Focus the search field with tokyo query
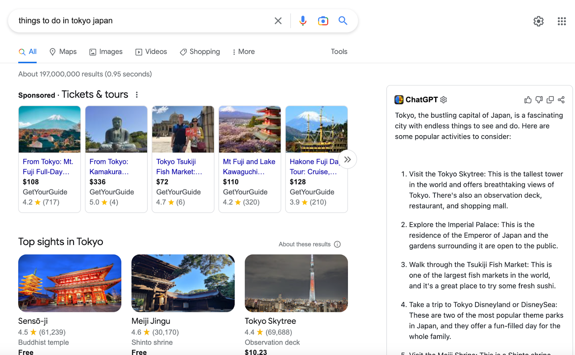 [144, 21]
